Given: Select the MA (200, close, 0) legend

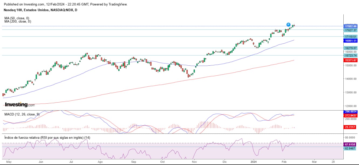Looking at the screenshot, I should click(x=18, y=21).
